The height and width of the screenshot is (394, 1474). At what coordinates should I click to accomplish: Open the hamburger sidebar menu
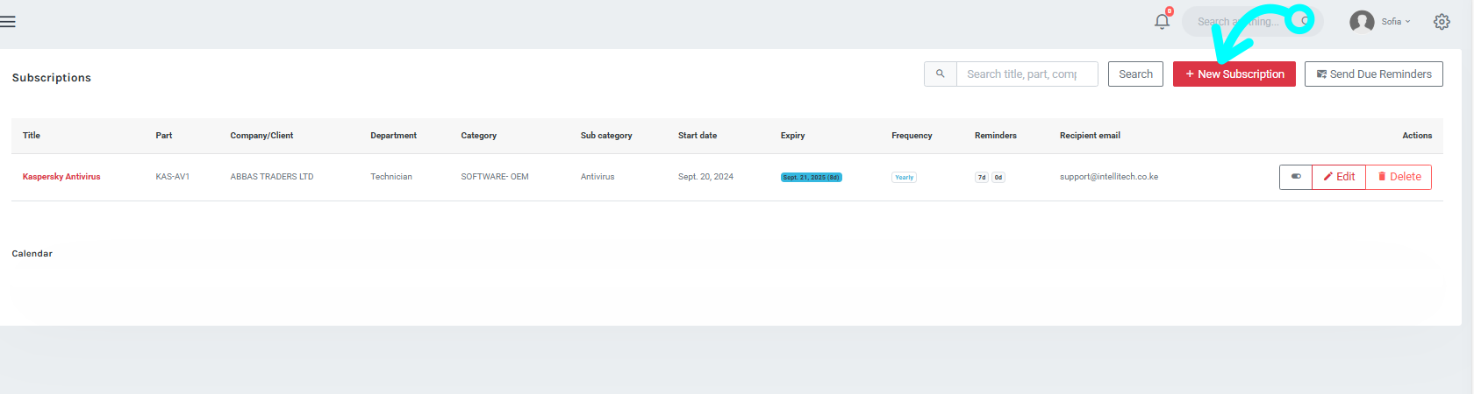tap(8, 22)
